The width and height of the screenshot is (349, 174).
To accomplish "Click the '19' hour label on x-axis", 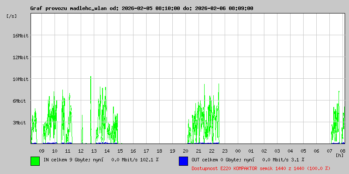I will click(x=172, y=151).
